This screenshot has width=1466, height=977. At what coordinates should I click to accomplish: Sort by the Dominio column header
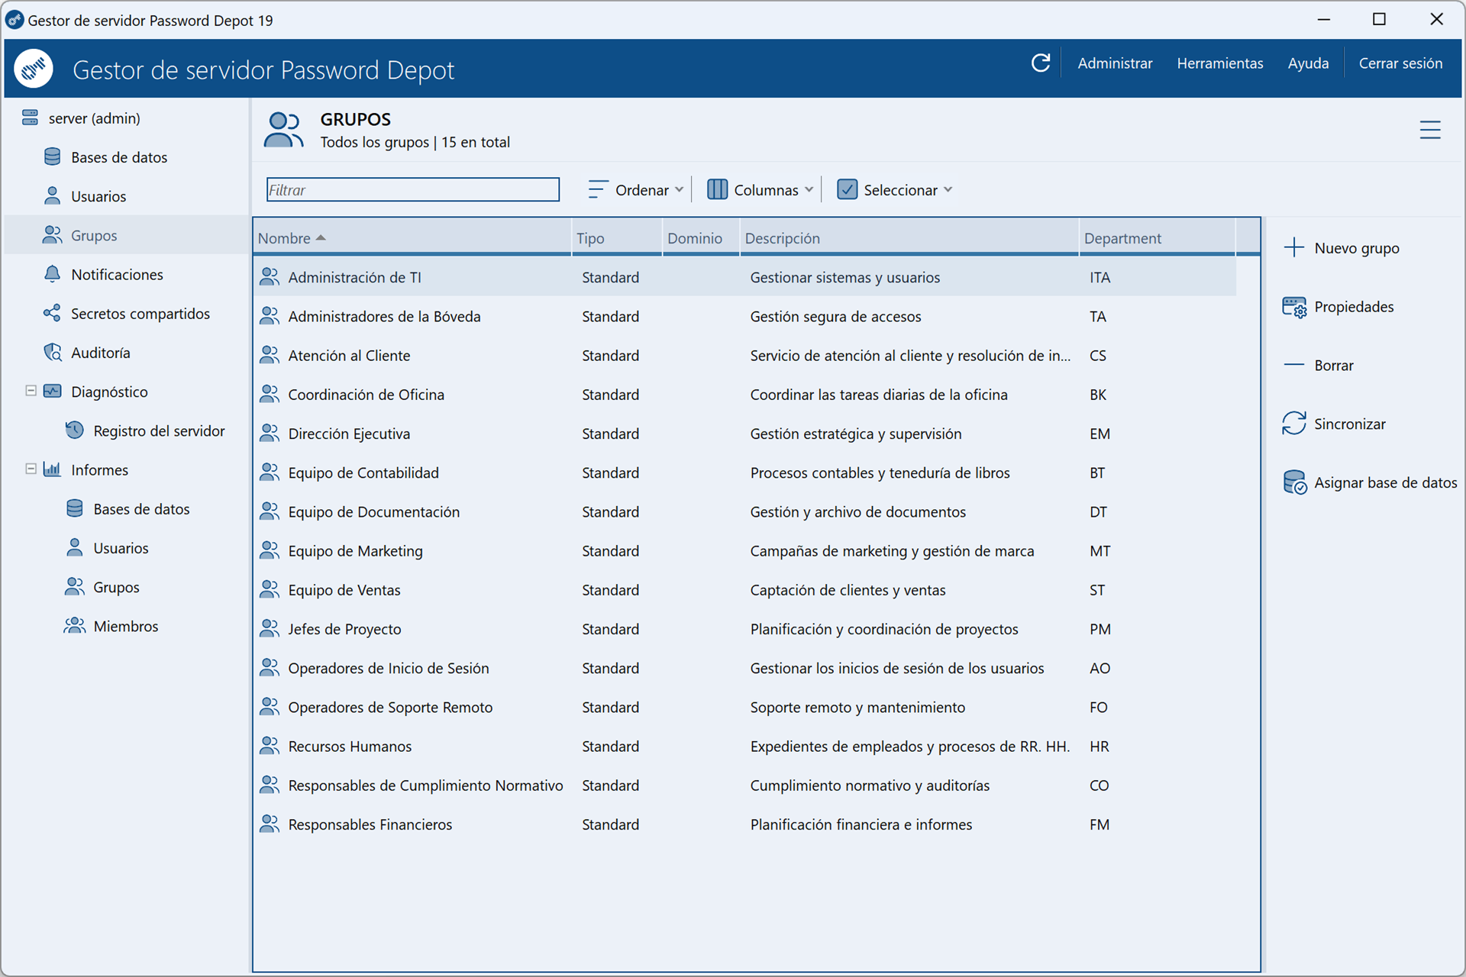701,238
